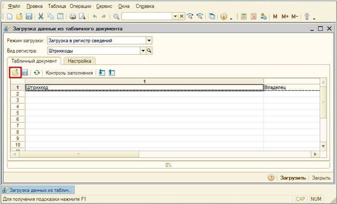Viewport: 337px width, 204px height.
Task: Undo last action arrow icon
Action: [95, 17]
